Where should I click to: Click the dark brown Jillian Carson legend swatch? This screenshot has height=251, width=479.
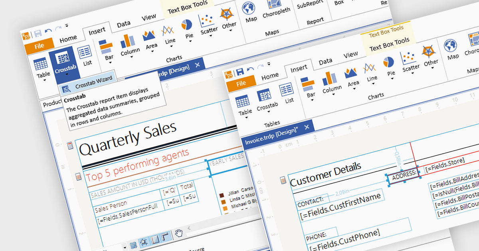pyautogui.click(x=222, y=195)
